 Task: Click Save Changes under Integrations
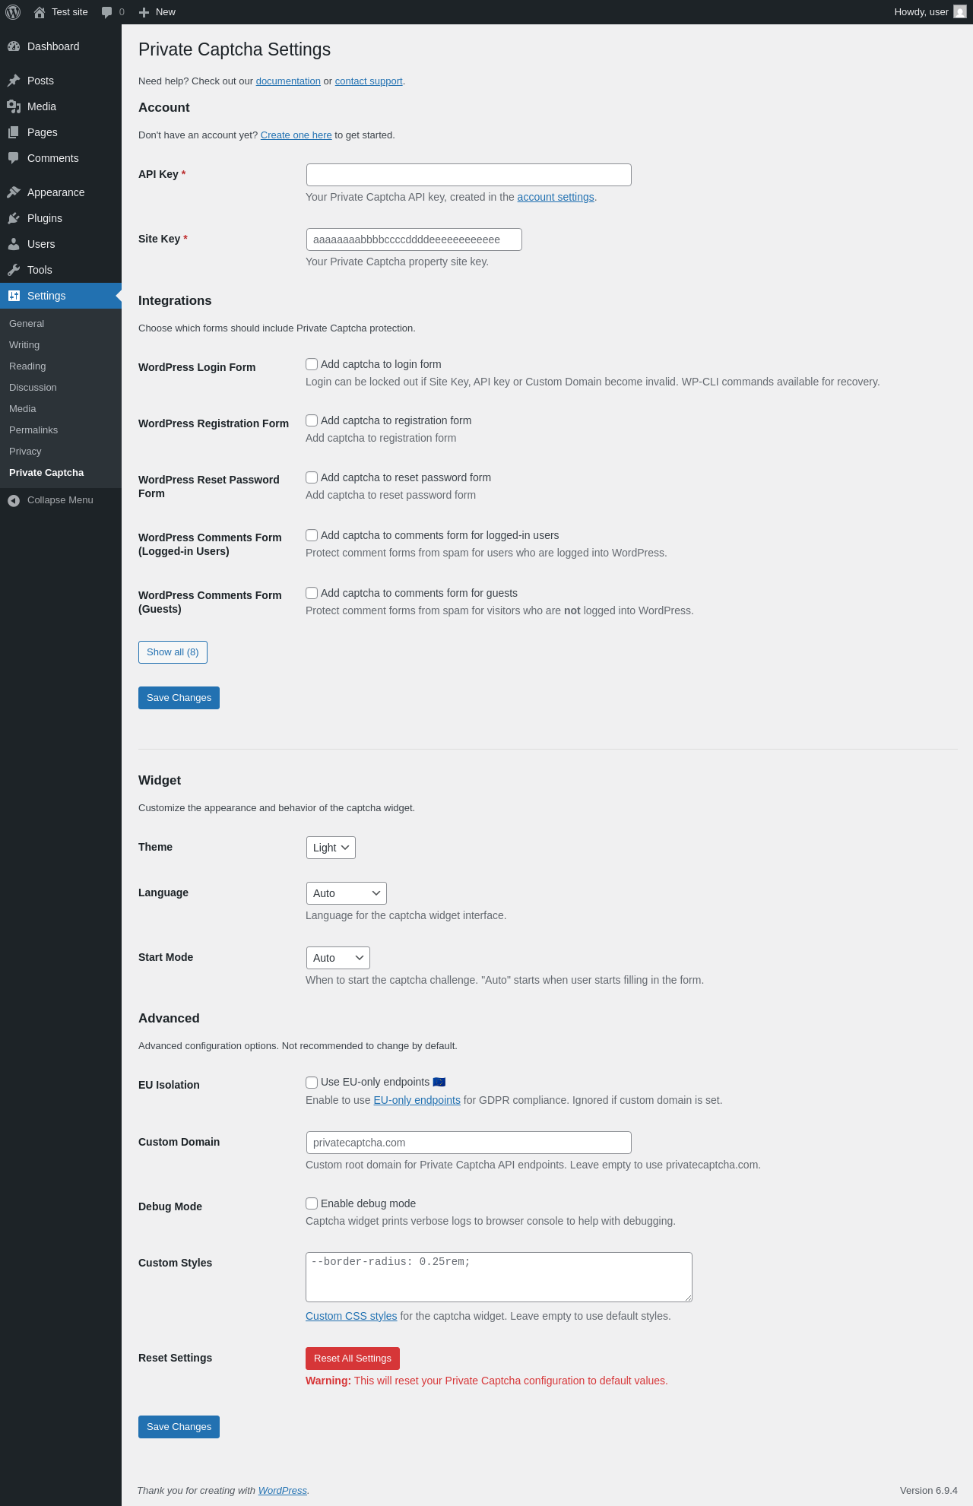coord(179,698)
